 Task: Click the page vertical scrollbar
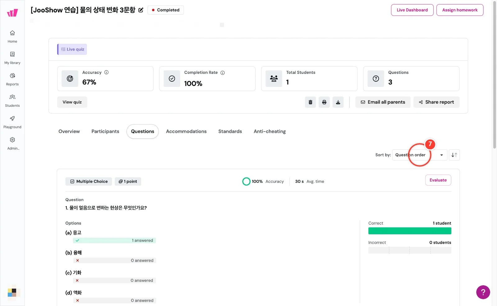(x=495, y=74)
